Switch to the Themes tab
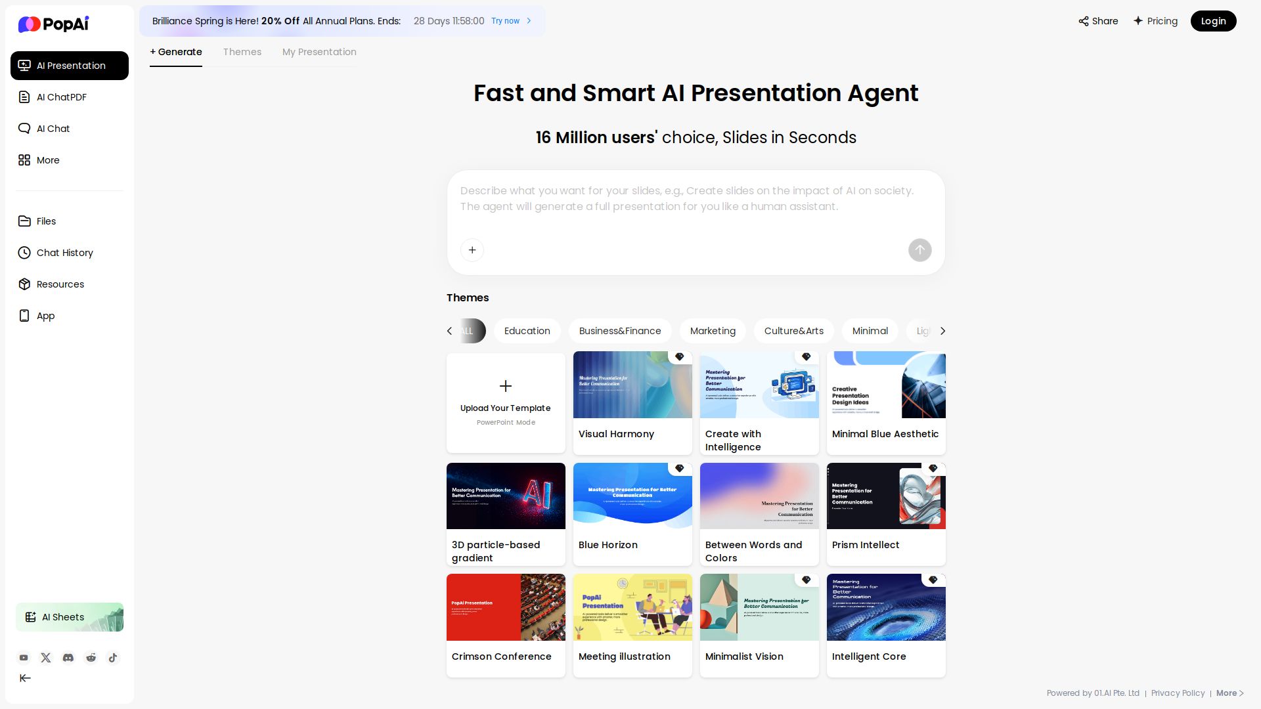The height and width of the screenshot is (709, 1261). 242,52
